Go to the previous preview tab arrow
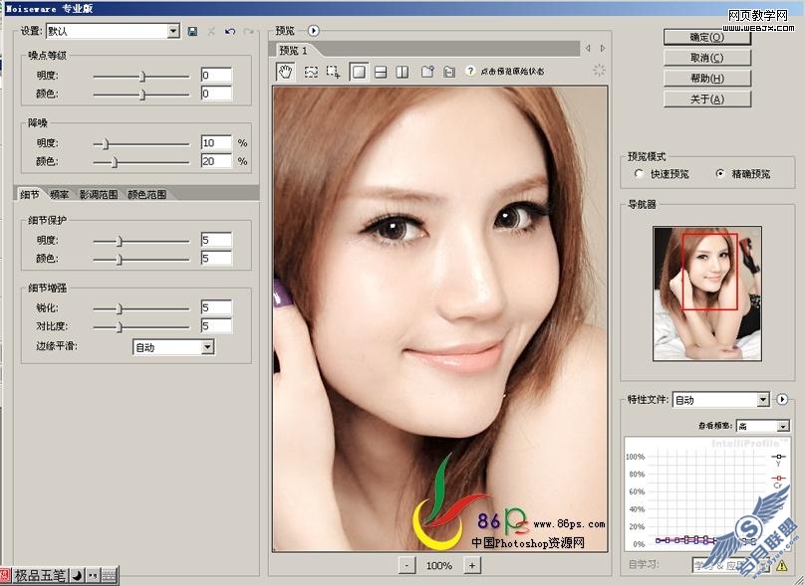Screen dimensions: 805x586 [x=588, y=48]
